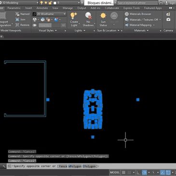Open the Parametric ribbon tab
Viewport: 176px width, 176px height.
pyautogui.click(x=14, y=8)
